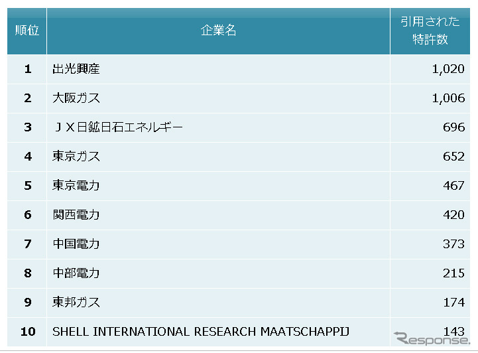The image size is (478, 353).
Task: Click the patent count 1,020
Action: click(x=448, y=69)
